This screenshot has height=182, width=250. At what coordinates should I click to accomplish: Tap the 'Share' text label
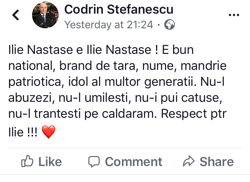(x=217, y=162)
